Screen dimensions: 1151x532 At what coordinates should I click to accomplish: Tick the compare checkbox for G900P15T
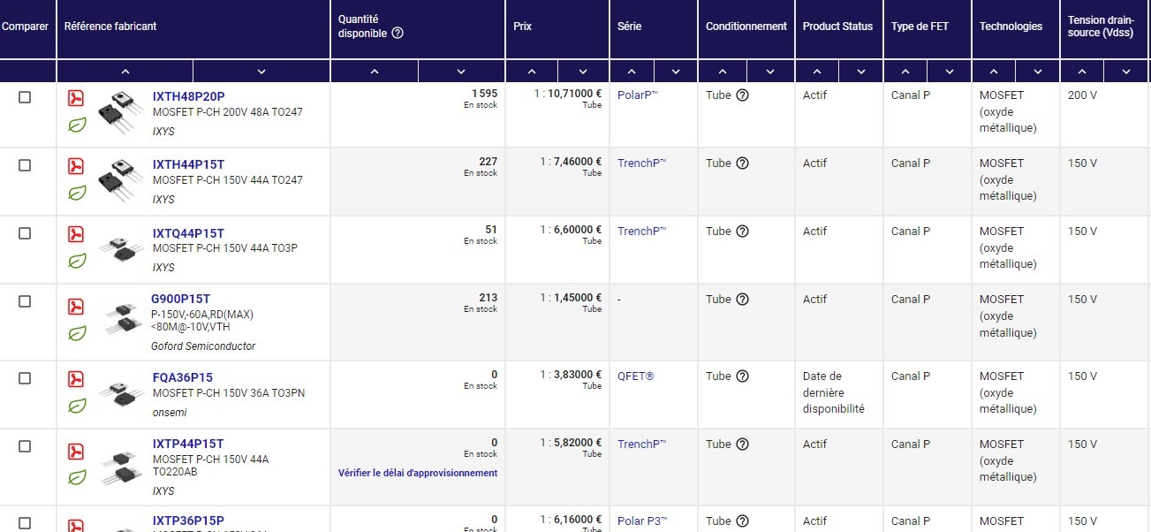[x=25, y=301]
